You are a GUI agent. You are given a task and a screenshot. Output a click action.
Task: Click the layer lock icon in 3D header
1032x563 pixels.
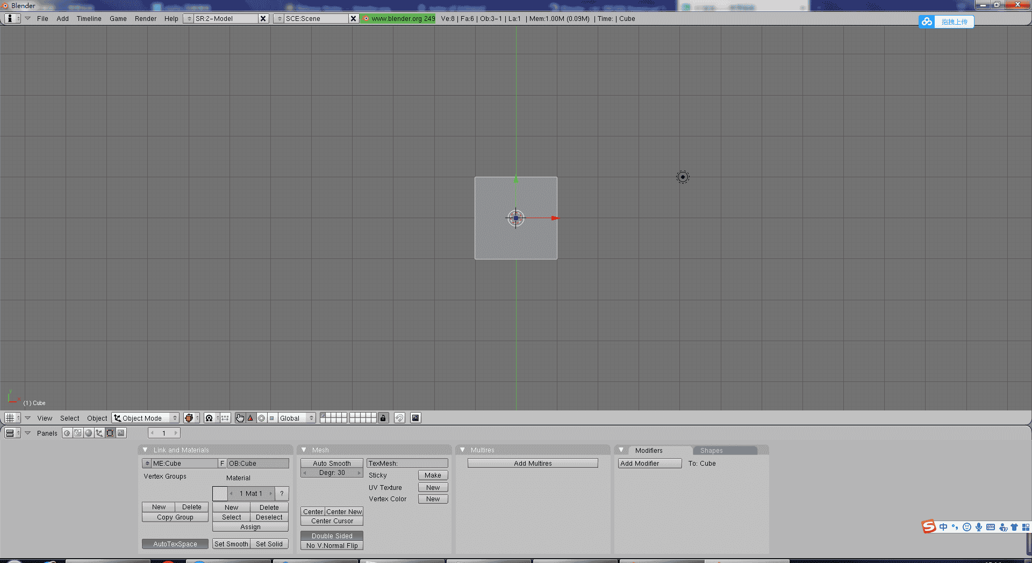[x=383, y=418]
